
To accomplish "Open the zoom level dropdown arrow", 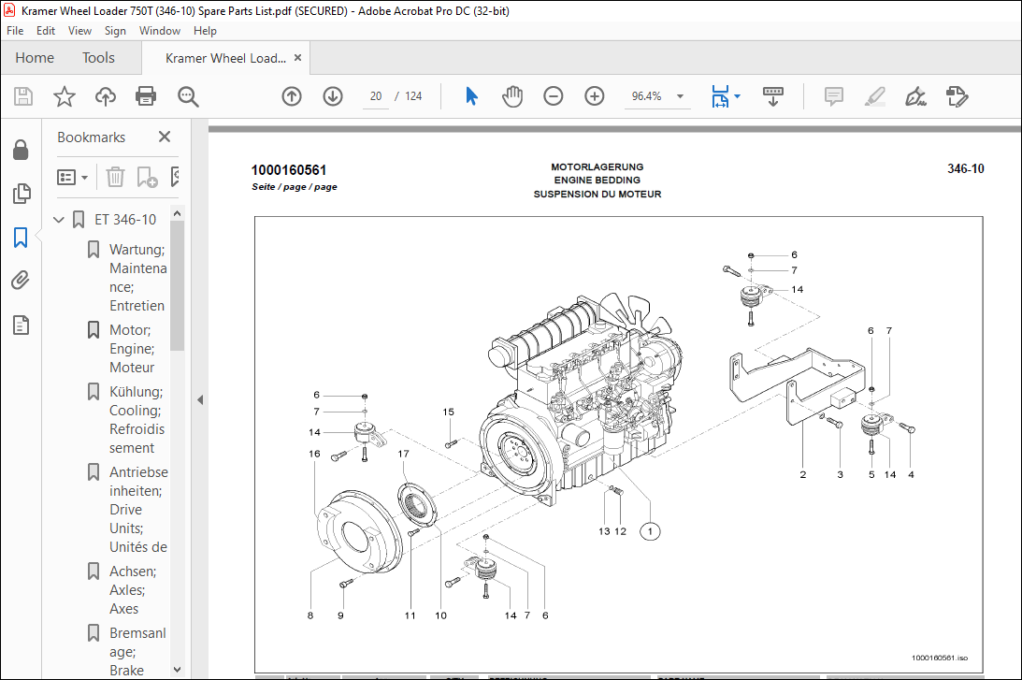I will click(x=680, y=96).
